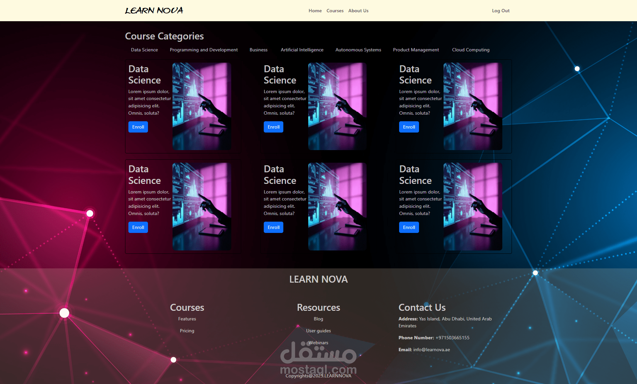Select the Data Science category tab

[x=144, y=50]
